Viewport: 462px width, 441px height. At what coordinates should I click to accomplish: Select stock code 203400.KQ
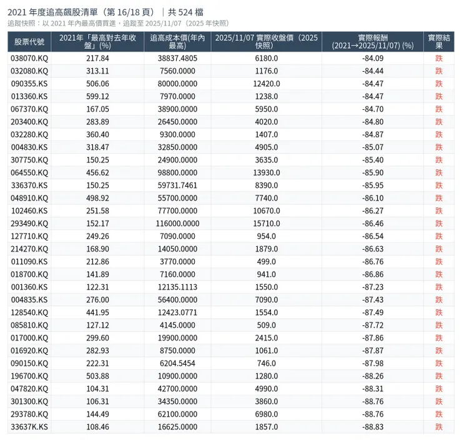[x=29, y=122]
